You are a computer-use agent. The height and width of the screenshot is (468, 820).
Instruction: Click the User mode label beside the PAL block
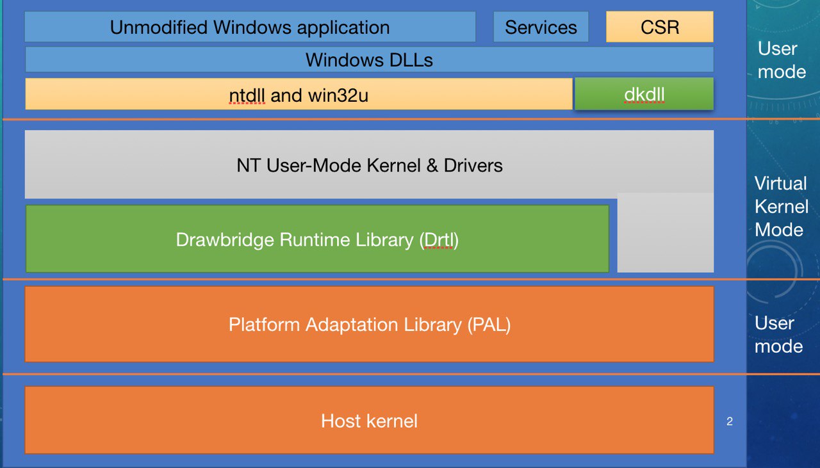(x=778, y=334)
